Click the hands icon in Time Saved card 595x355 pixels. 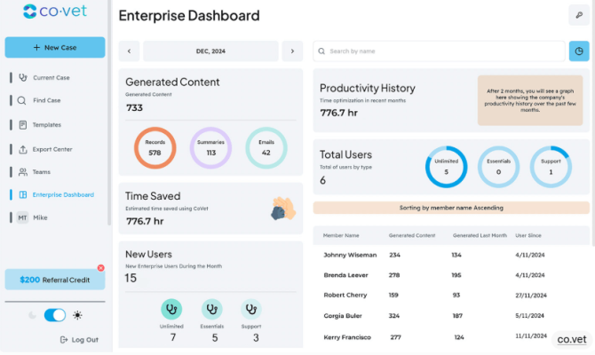(283, 209)
